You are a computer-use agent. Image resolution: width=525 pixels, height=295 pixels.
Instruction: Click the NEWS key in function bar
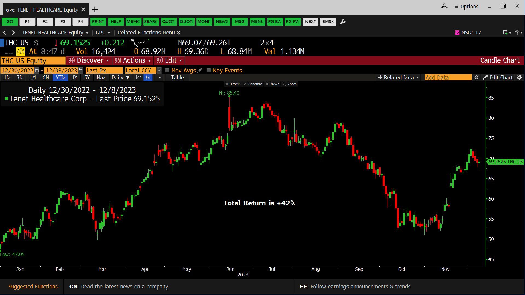click(x=222, y=22)
